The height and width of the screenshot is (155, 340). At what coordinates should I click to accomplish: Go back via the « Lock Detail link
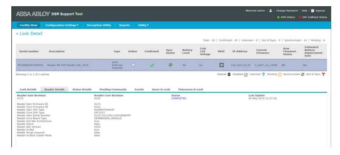coord(29,34)
